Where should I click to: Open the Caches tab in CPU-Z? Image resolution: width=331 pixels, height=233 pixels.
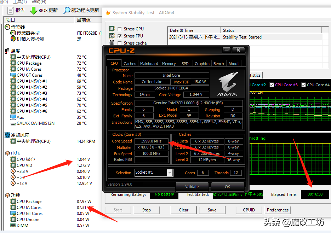(x=130, y=64)
